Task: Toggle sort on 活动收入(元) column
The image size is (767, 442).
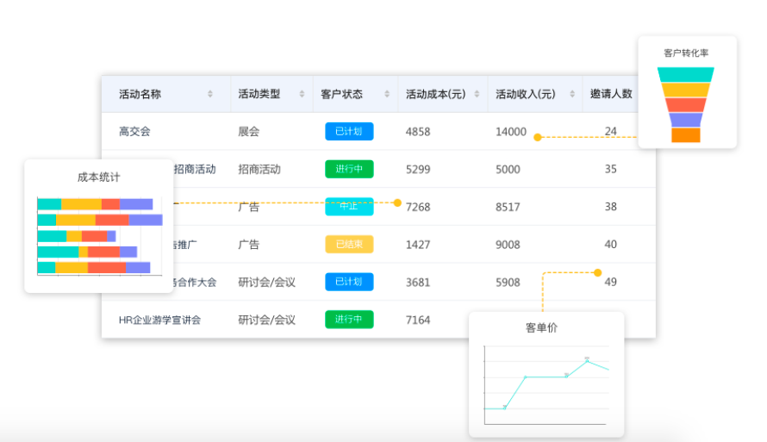Action: click(566, 94)
